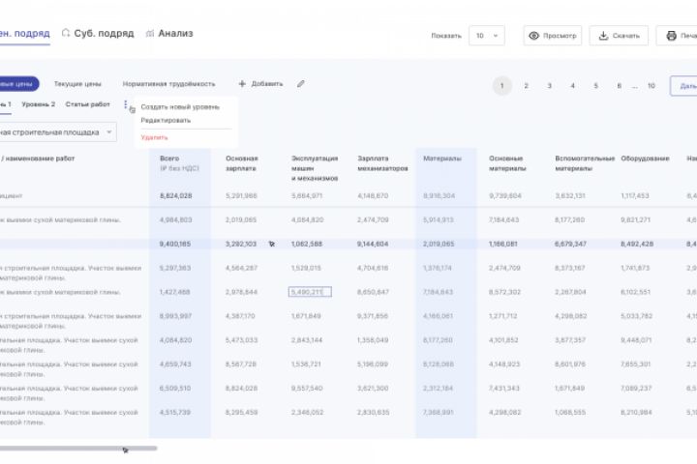Switch to Текущие цены price mode
The height and width of the screenshot is (464, 697).
click(76, 84)
